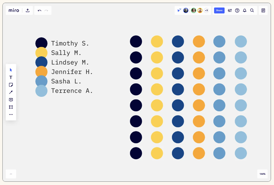
Task: Select the Comment tool
Action: pyautogui.click(x=11, y=100)
